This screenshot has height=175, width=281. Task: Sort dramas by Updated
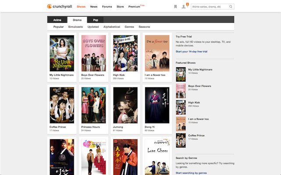93,27
